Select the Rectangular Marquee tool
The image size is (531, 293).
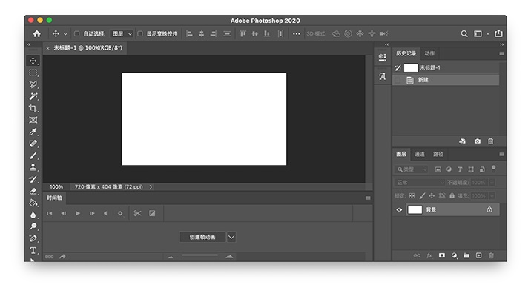[33, 73]
